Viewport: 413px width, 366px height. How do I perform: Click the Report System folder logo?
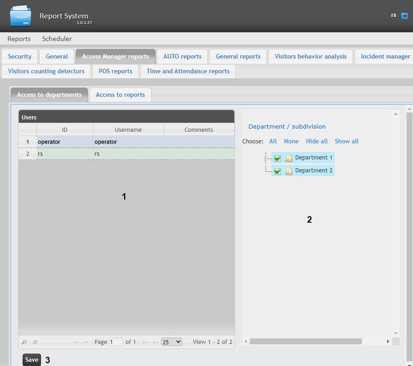pos(21,16)
